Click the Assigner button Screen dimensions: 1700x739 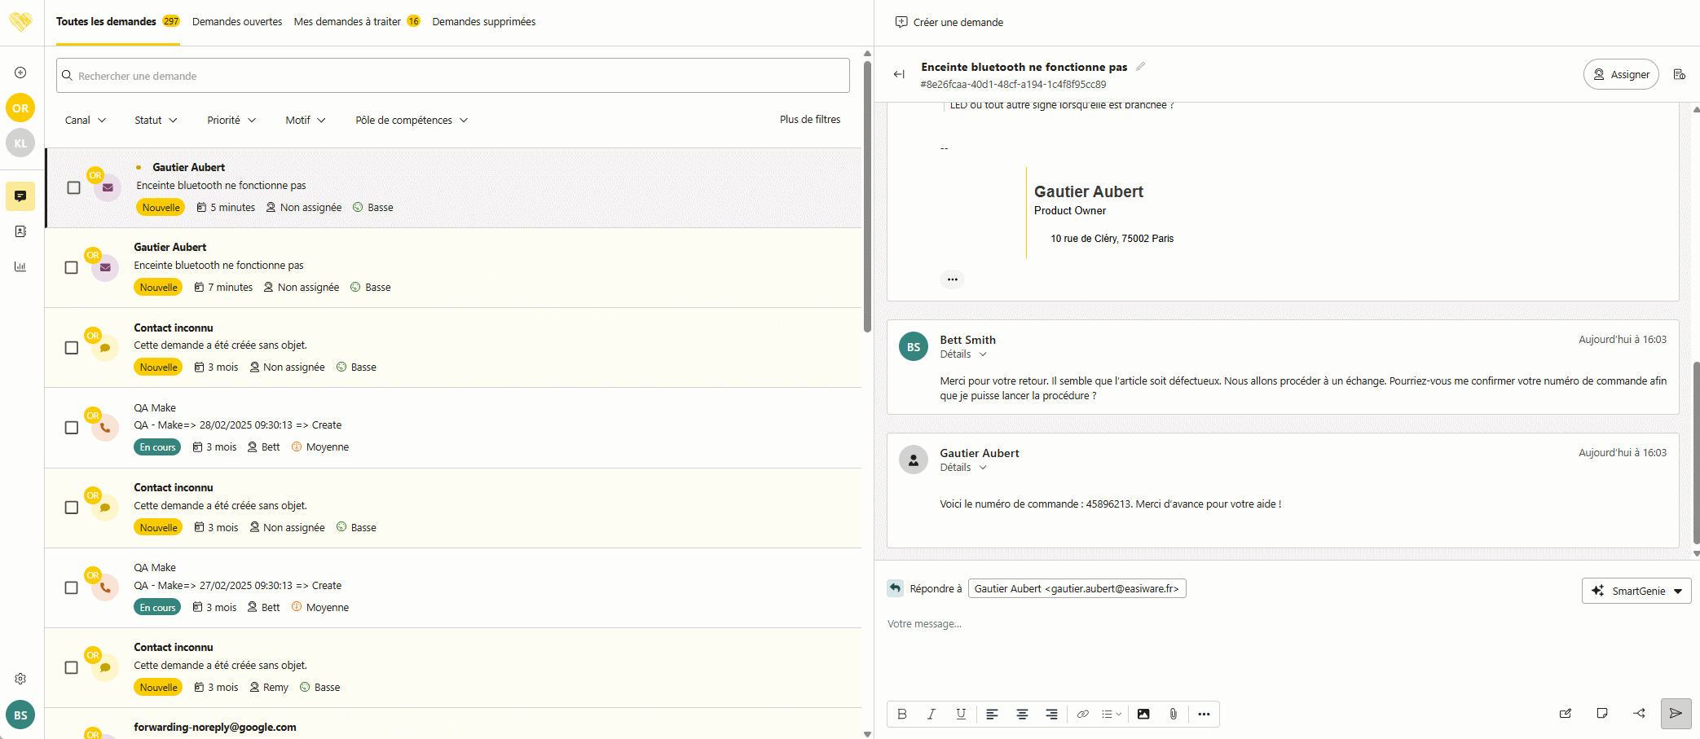(1621, 74)
